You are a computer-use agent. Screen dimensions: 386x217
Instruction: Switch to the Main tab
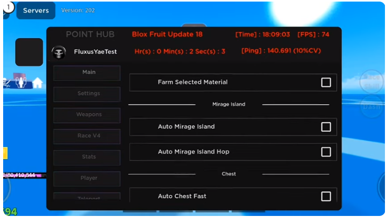pyautogui.click(x=87, y=73)
